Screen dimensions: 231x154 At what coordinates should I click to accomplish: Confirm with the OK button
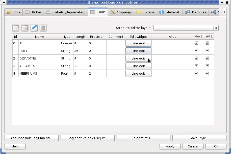[x=216, y=146]
